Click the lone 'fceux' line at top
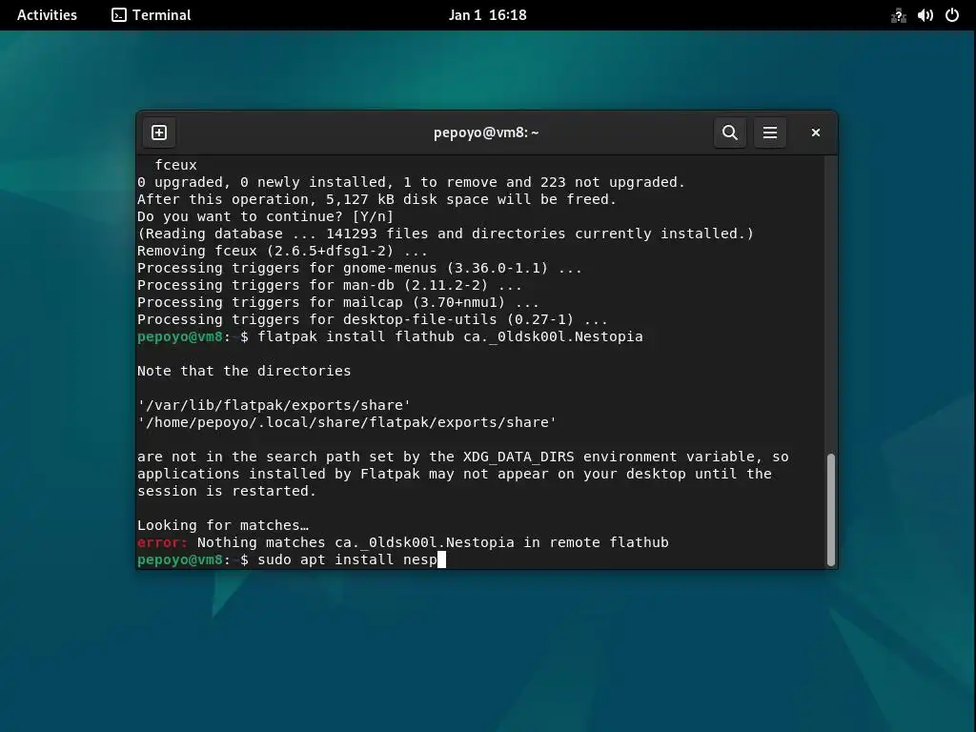This screenshot has width=976, height=732. [x=175, y=165]
